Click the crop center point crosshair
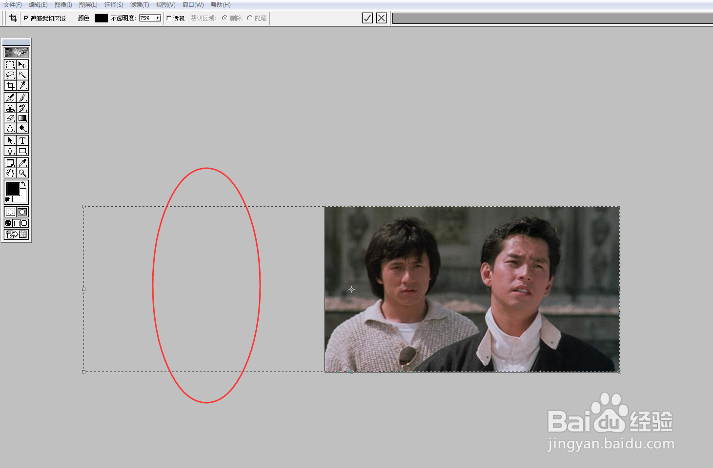Image resolution: width=713 pixels, height=468 pixels. click(x=351, y=289)
